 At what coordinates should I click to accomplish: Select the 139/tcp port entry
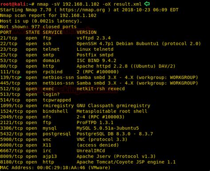pos(10,77)
